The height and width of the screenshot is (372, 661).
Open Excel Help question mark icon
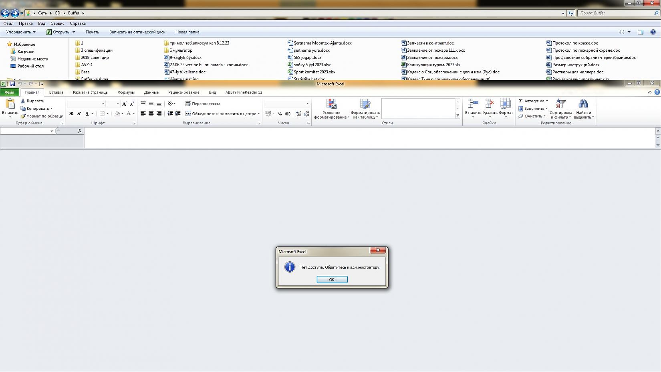pyautogui.click(x=657, y=92)
